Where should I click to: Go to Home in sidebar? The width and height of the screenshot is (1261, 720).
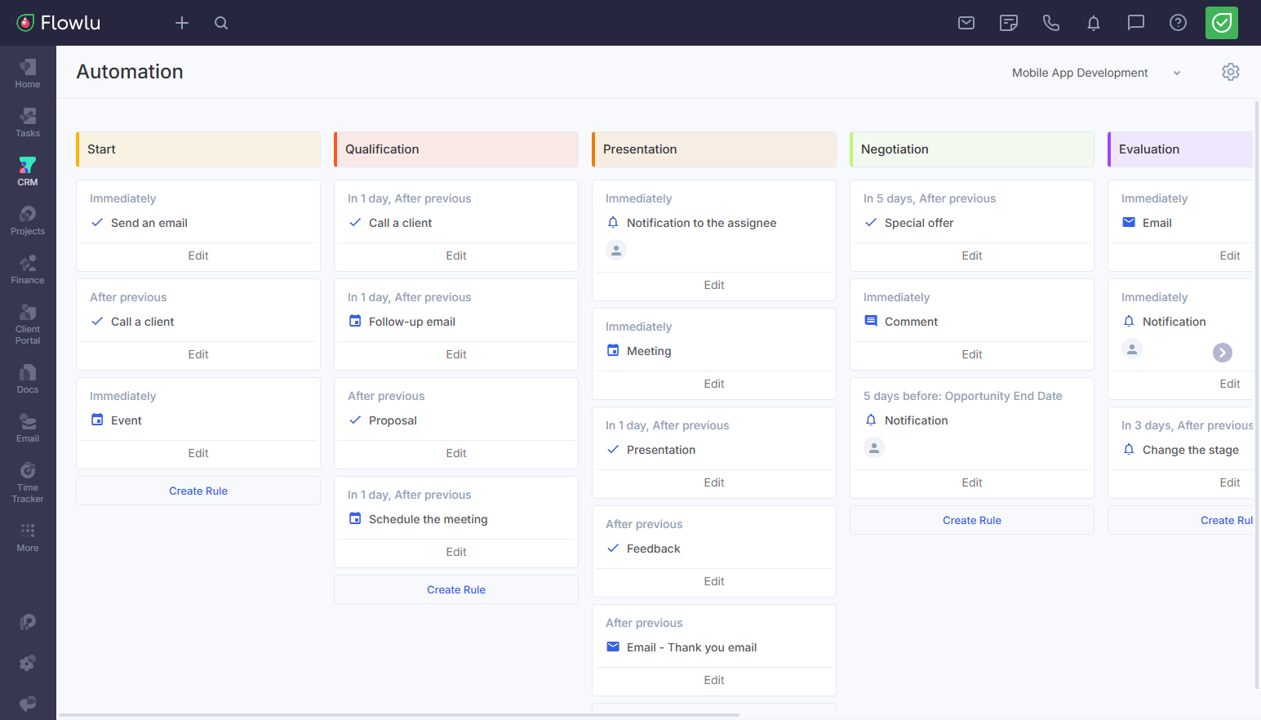[x=28, y=73]
